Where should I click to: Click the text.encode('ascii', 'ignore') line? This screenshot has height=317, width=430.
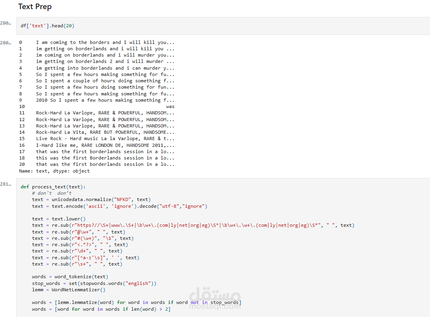click(x=120, y=206)
